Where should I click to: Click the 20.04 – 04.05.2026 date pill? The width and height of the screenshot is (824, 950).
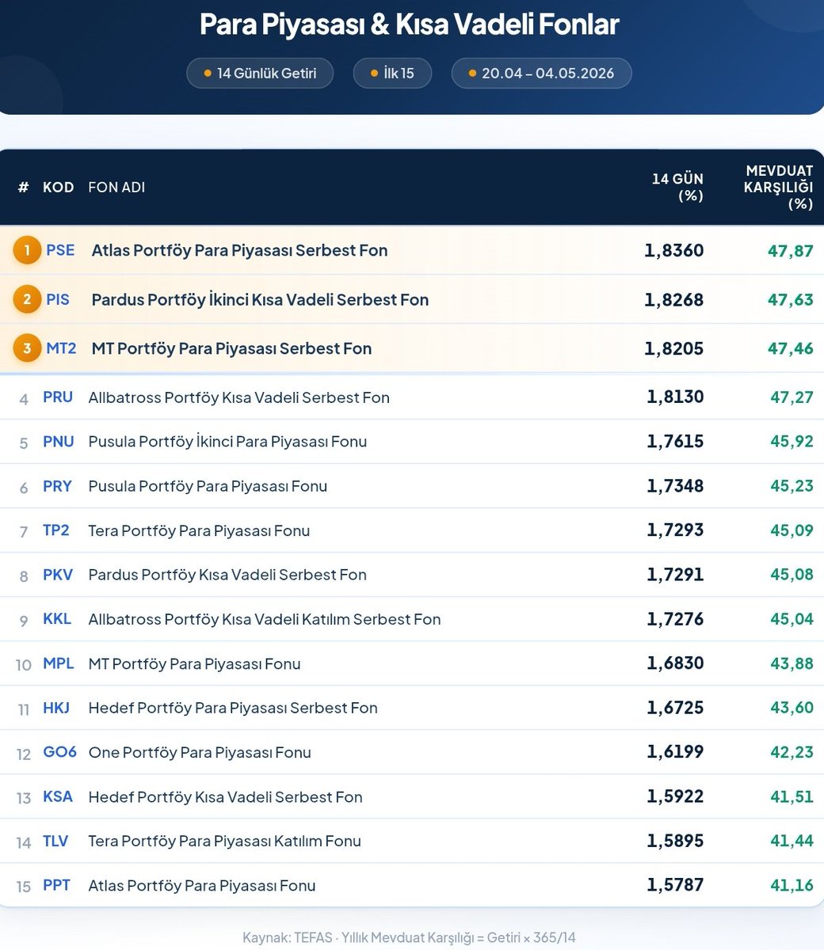541,74
